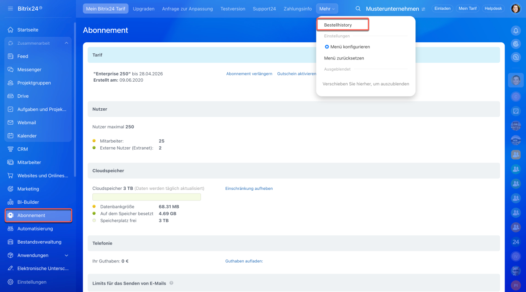Open the search magnifier icon

point(358,9)
